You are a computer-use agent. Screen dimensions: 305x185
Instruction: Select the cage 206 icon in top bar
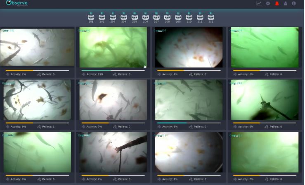pyautogui.click(x=146, y=17)
